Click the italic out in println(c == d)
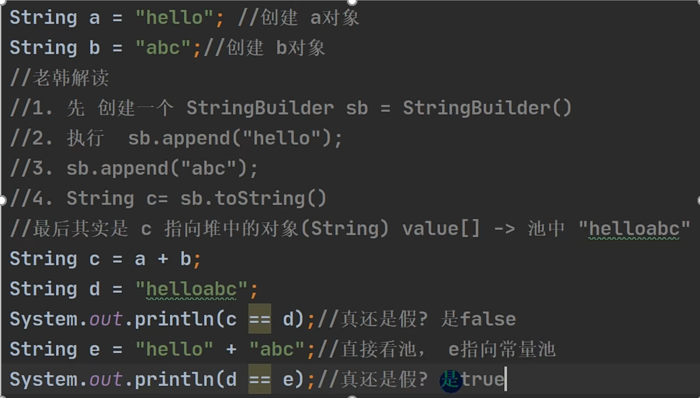This screenshot has height=398, width=700. click(106, 319)
